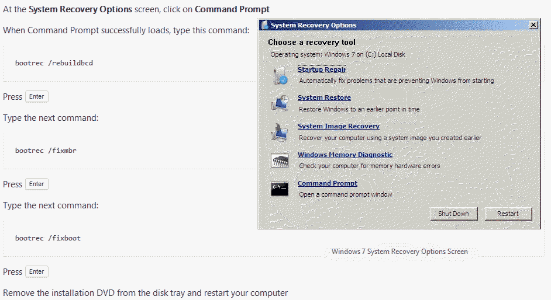
Task: Click the Enter key label after fixmbr
Action: point(36,184)
